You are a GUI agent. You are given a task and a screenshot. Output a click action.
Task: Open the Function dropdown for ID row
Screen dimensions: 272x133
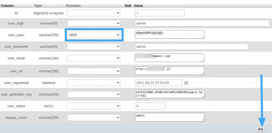[94, 13]
